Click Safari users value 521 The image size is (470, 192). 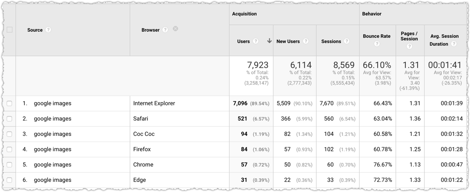pos(243,119)
